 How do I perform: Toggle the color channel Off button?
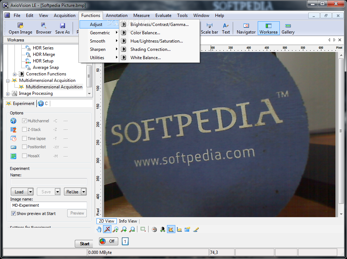pyautogui.click(x=108, y=241)
